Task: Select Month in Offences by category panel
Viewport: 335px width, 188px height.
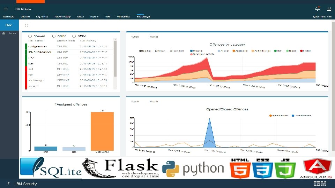Action: point(154,37)
